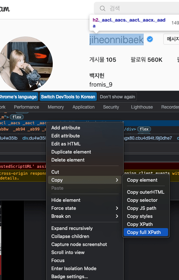
Task: Select Copy element in submenu
Action: [146, 180]
